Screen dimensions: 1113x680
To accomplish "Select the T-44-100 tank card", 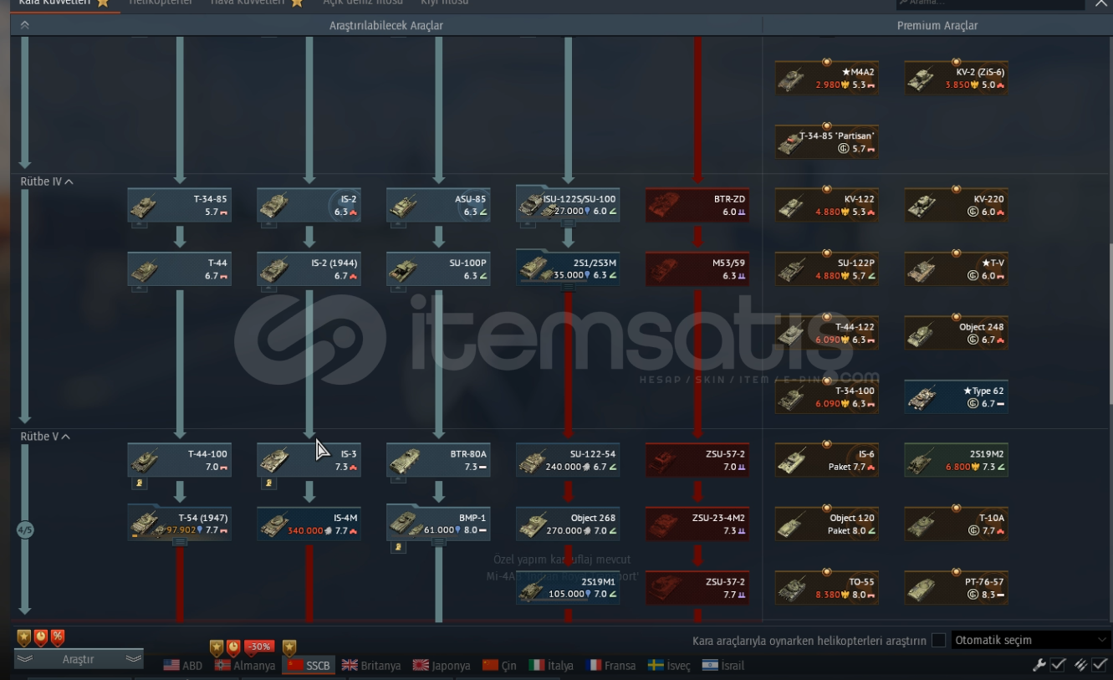I will pos(180,460).
